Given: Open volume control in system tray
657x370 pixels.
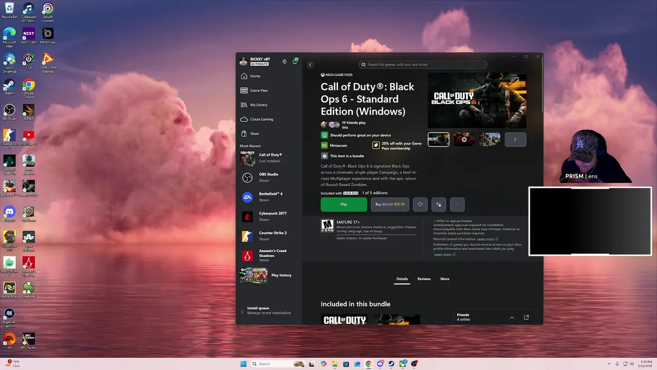Looking at the screenshot, I should pos(631,364).
